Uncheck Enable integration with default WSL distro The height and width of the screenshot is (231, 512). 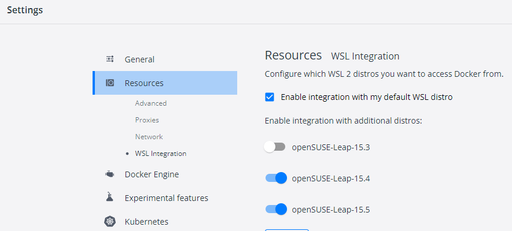pos(270,97)
